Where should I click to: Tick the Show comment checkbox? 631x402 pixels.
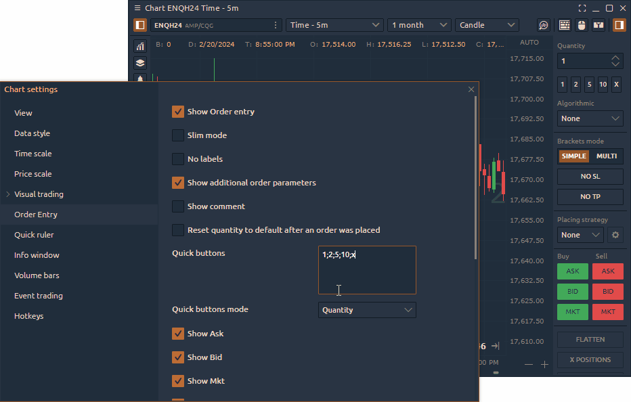[x=178, y=206]
